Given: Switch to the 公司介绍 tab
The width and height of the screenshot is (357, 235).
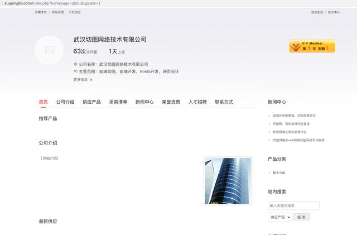Looking at the screenshot, I should [x=65, y=102].
